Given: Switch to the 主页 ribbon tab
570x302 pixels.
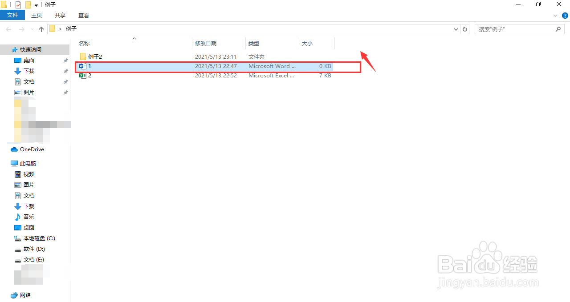Looking at the screenshot, I should coord(37,15).
